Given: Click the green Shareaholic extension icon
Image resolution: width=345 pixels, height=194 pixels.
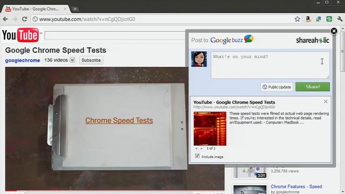Looking at the screenshot, I should (x=329, y=19).
